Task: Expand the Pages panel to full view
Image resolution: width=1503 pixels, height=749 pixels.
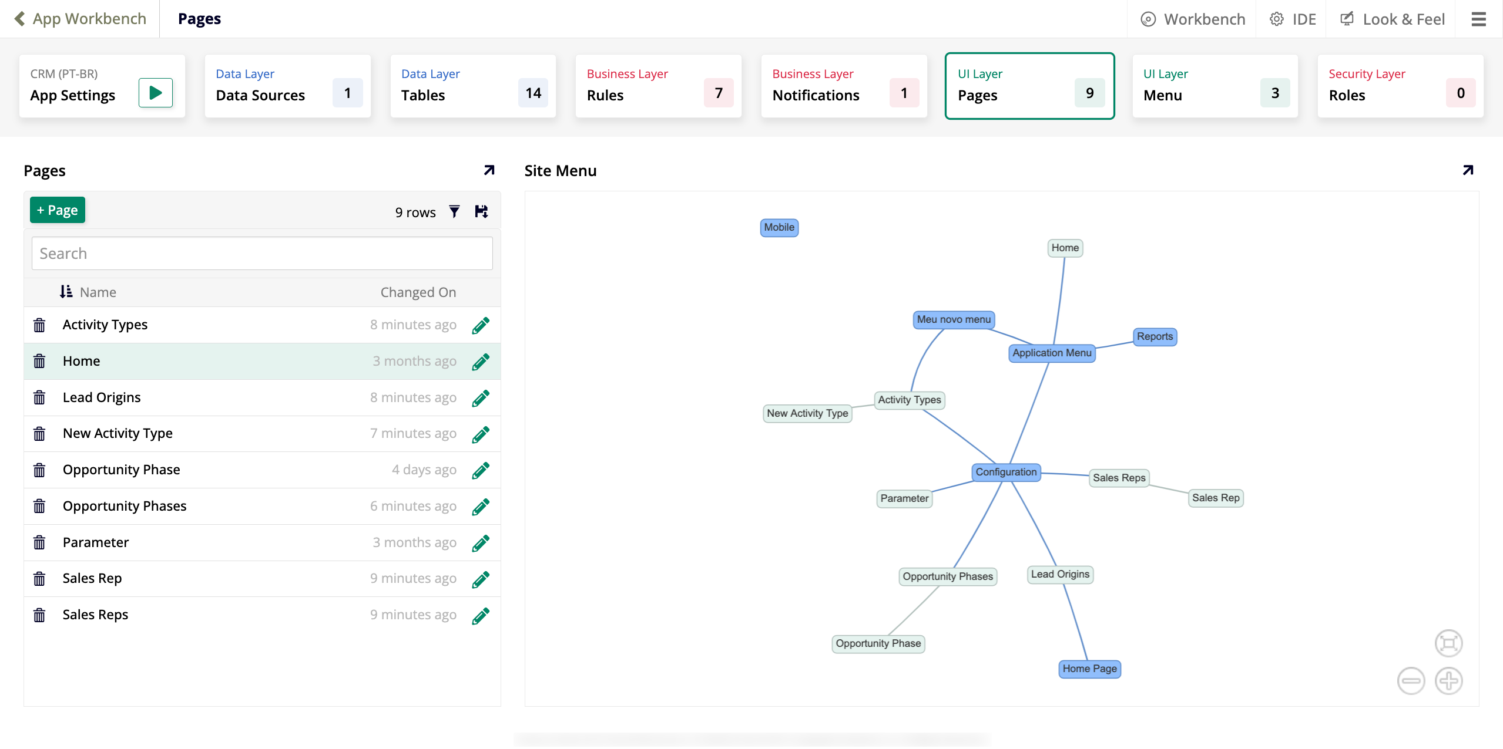Action: coord(489,170)
